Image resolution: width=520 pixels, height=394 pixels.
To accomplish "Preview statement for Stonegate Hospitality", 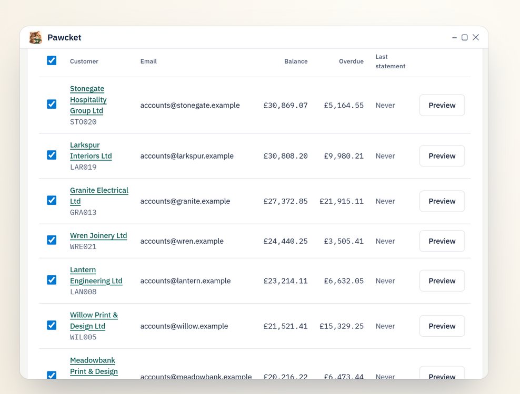I will point(442,105).
